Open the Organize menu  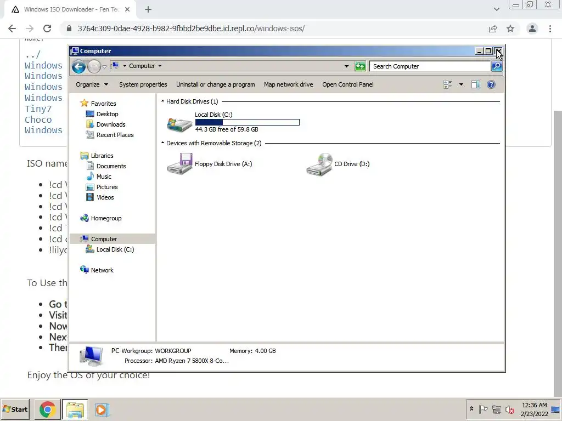pos(92,84)
